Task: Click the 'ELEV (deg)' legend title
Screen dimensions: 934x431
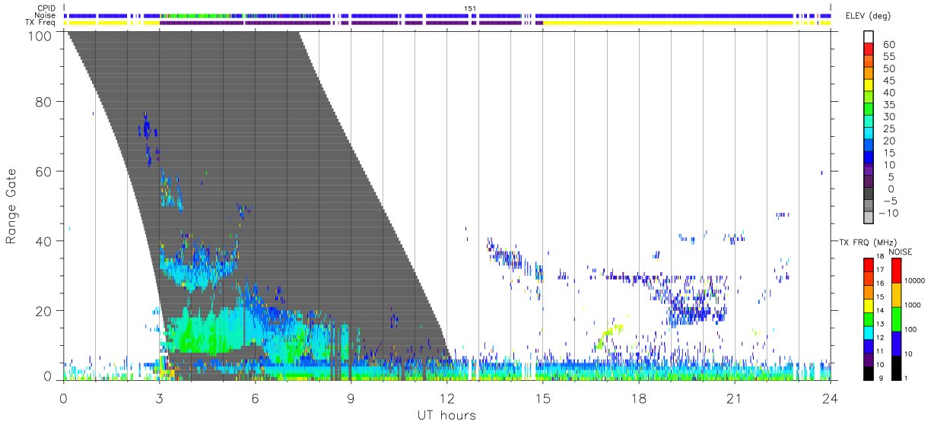Action: click(x=868, y=16)
